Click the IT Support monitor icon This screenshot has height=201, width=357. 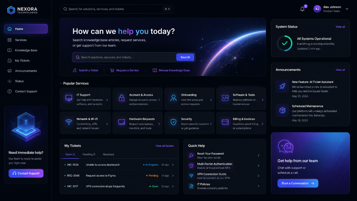(69, 98)
